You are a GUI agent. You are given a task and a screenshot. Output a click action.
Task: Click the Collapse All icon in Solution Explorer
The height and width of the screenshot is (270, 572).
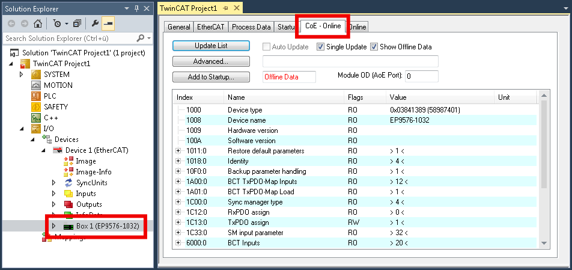77,23
